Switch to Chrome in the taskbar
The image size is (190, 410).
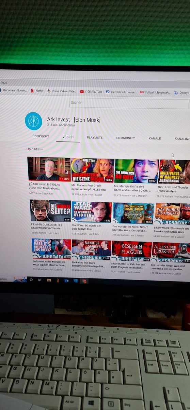point(84,281)
